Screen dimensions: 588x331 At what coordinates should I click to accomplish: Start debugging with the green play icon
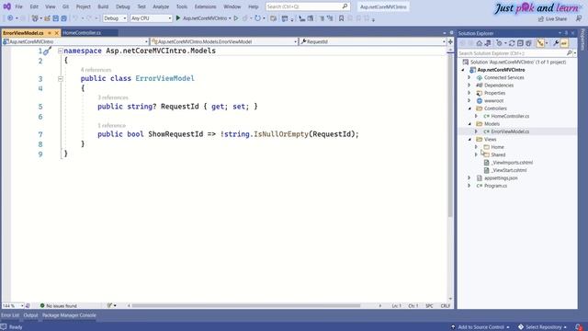click(x=178, y=18)
